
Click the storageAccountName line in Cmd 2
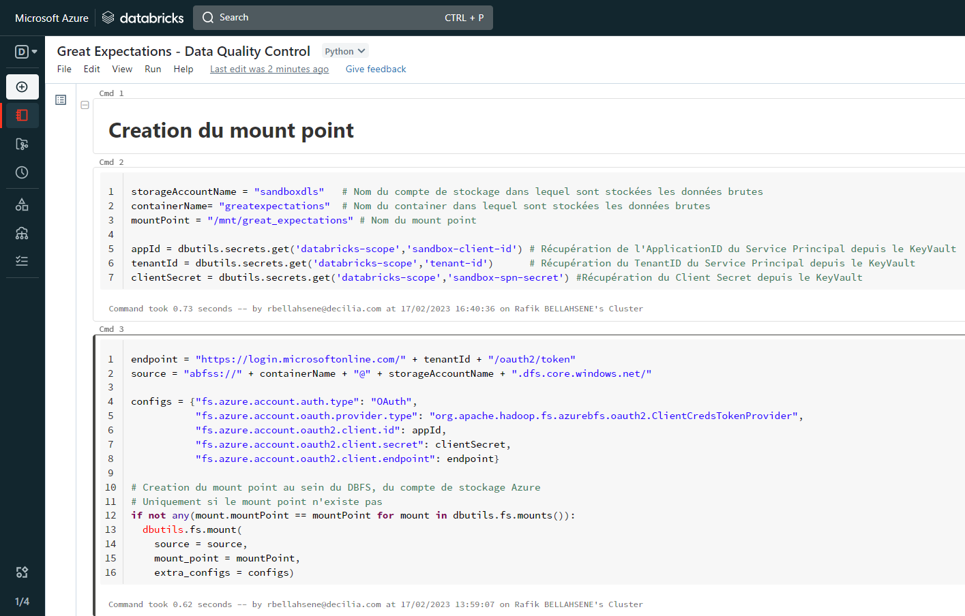[x=447, y=191]
